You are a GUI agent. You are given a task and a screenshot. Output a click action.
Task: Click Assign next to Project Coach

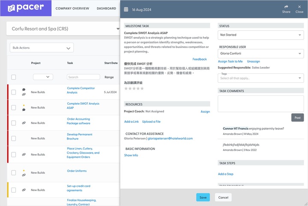click(205, 112)
